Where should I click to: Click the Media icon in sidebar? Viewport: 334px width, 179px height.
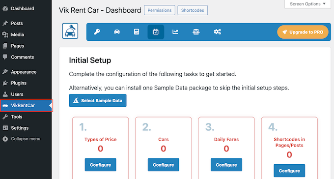5,34
